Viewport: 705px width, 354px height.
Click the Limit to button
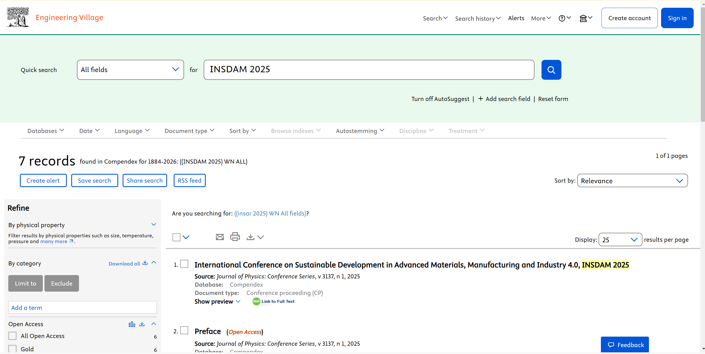tap(25, 283)
